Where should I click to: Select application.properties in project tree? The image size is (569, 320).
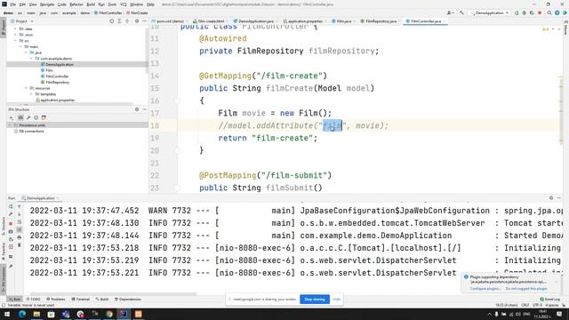pyautogui.click(x=57, y=100)
